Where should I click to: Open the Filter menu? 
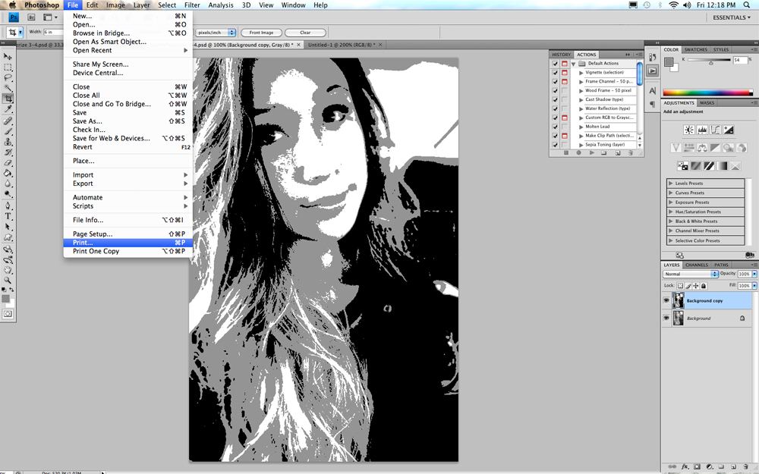pos(192,5)
